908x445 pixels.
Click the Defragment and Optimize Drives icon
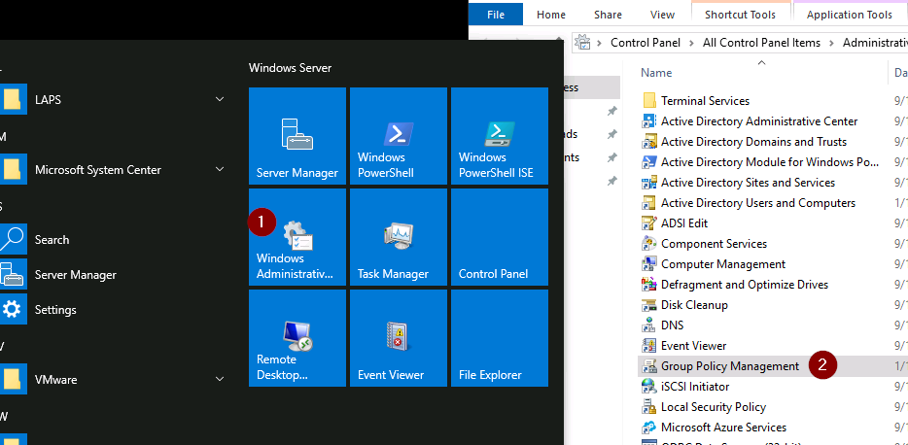[x=649, y=285]
